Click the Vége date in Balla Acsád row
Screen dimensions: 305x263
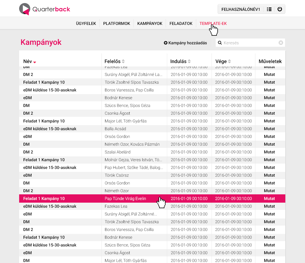coord(233,129)
